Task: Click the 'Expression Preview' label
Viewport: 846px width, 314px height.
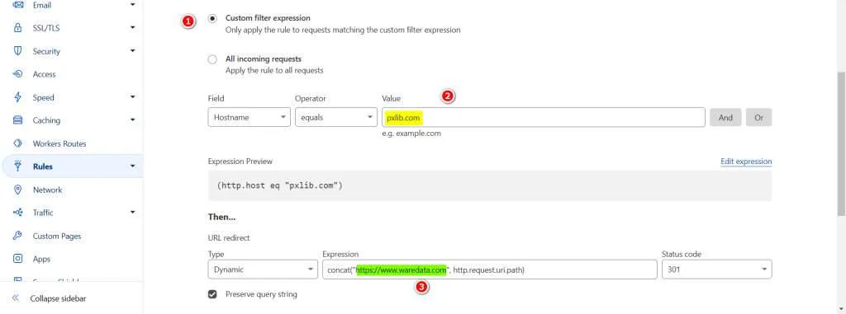Action: click(240, 161)
